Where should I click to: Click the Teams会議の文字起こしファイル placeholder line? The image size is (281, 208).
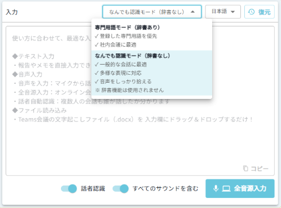click(x=133, y=119)
